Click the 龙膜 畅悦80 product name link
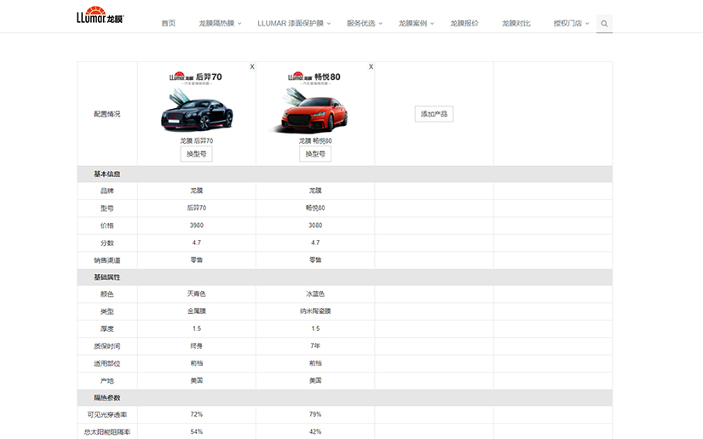Viewport: 703px width, 439px height. click(315, 140)
